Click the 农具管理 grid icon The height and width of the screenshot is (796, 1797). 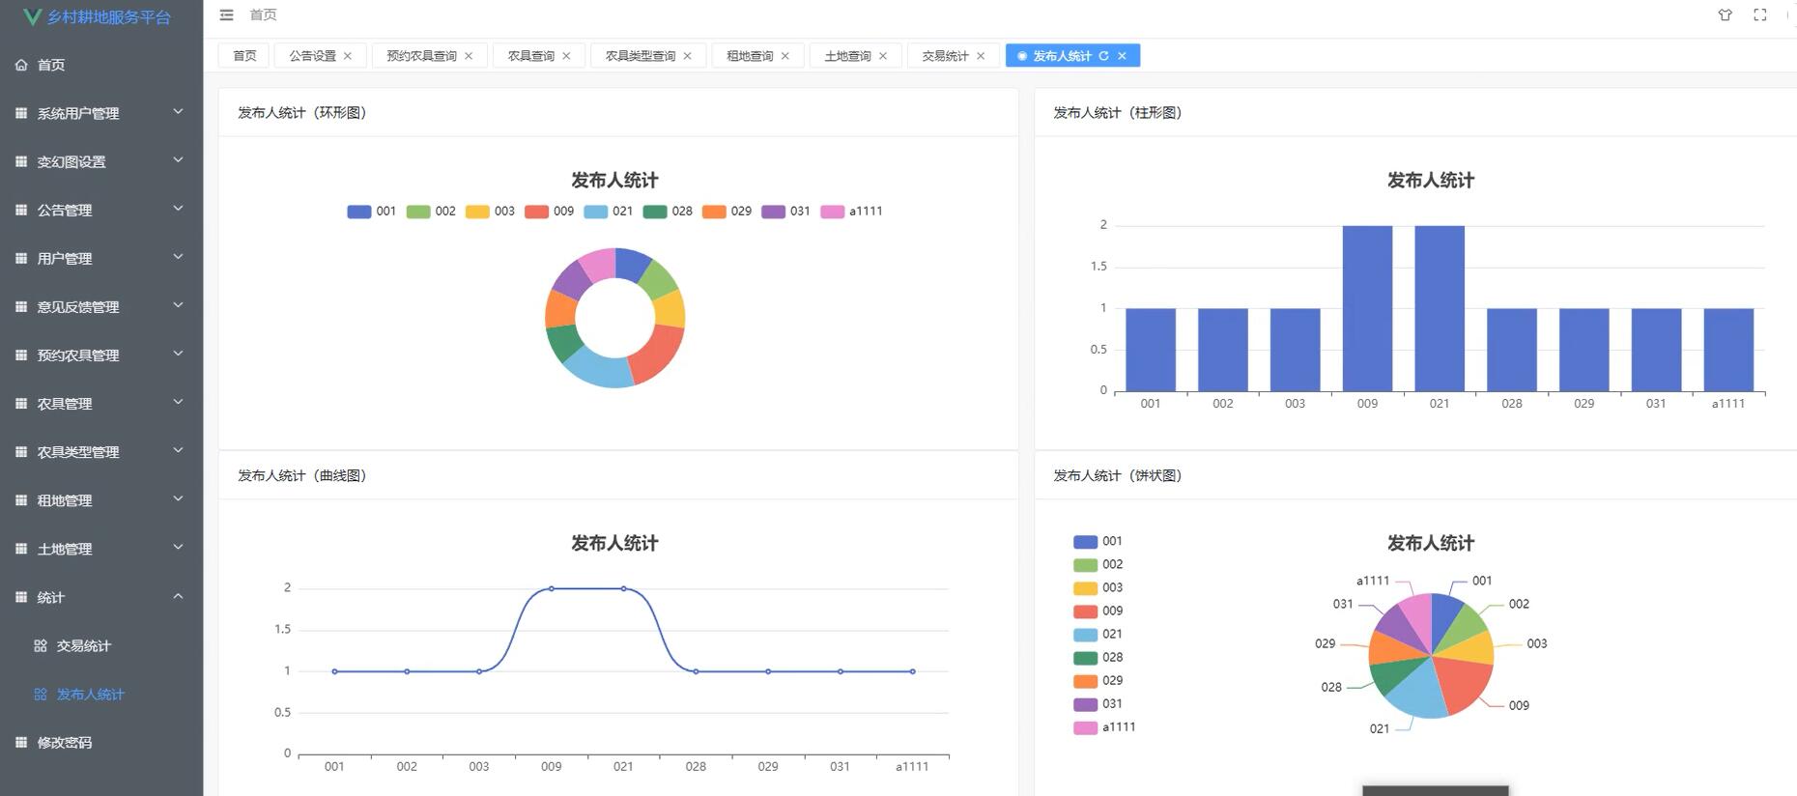(x=21, y=403)
